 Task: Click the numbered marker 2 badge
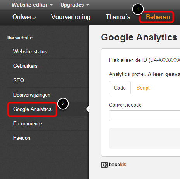point(63,104)
